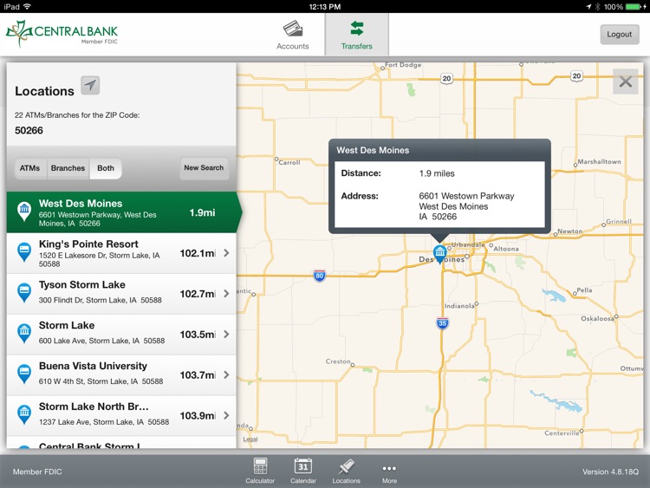Expand Buena Vista University details chevron
650x488 pixels.
coord(226,374)
